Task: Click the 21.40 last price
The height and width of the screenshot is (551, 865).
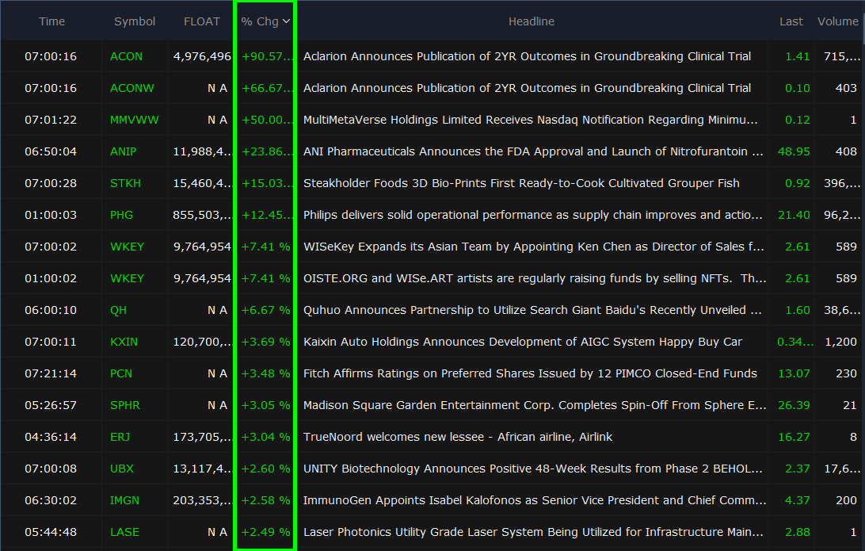Action: [794, 215]
